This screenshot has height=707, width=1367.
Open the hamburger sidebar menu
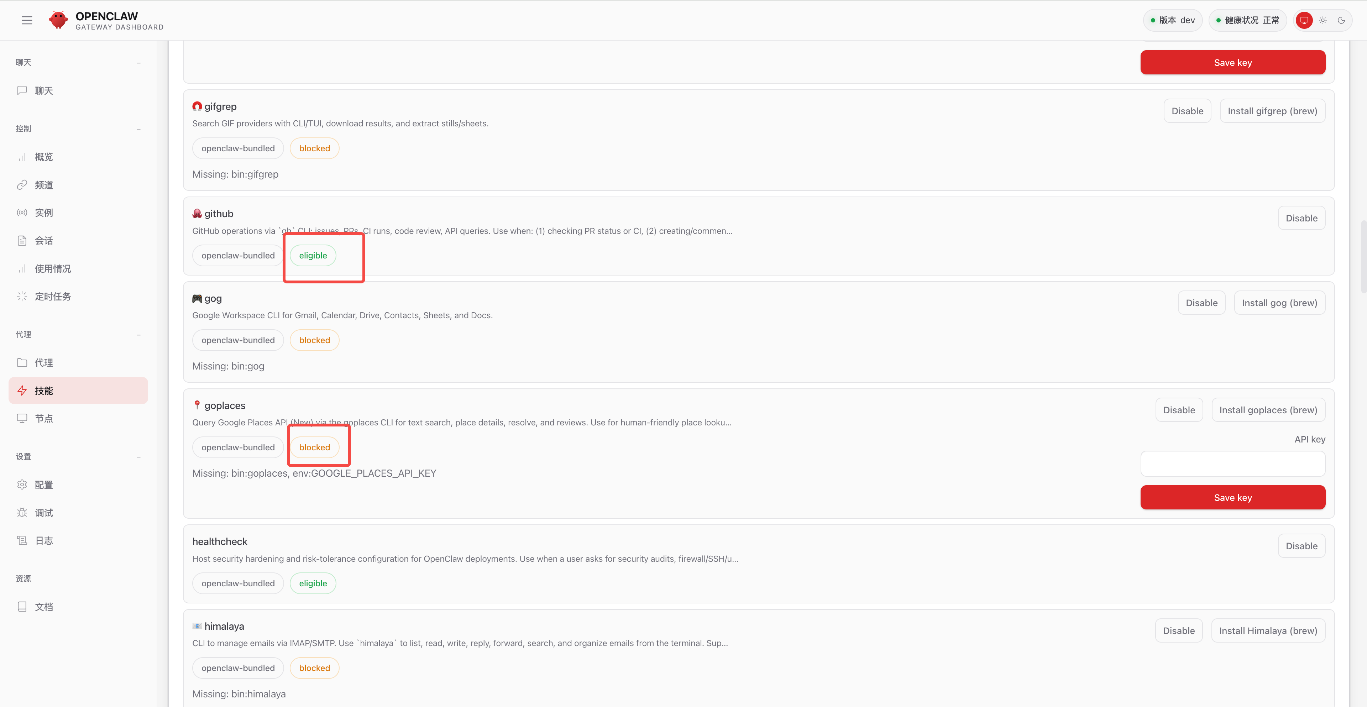point(27,20)
